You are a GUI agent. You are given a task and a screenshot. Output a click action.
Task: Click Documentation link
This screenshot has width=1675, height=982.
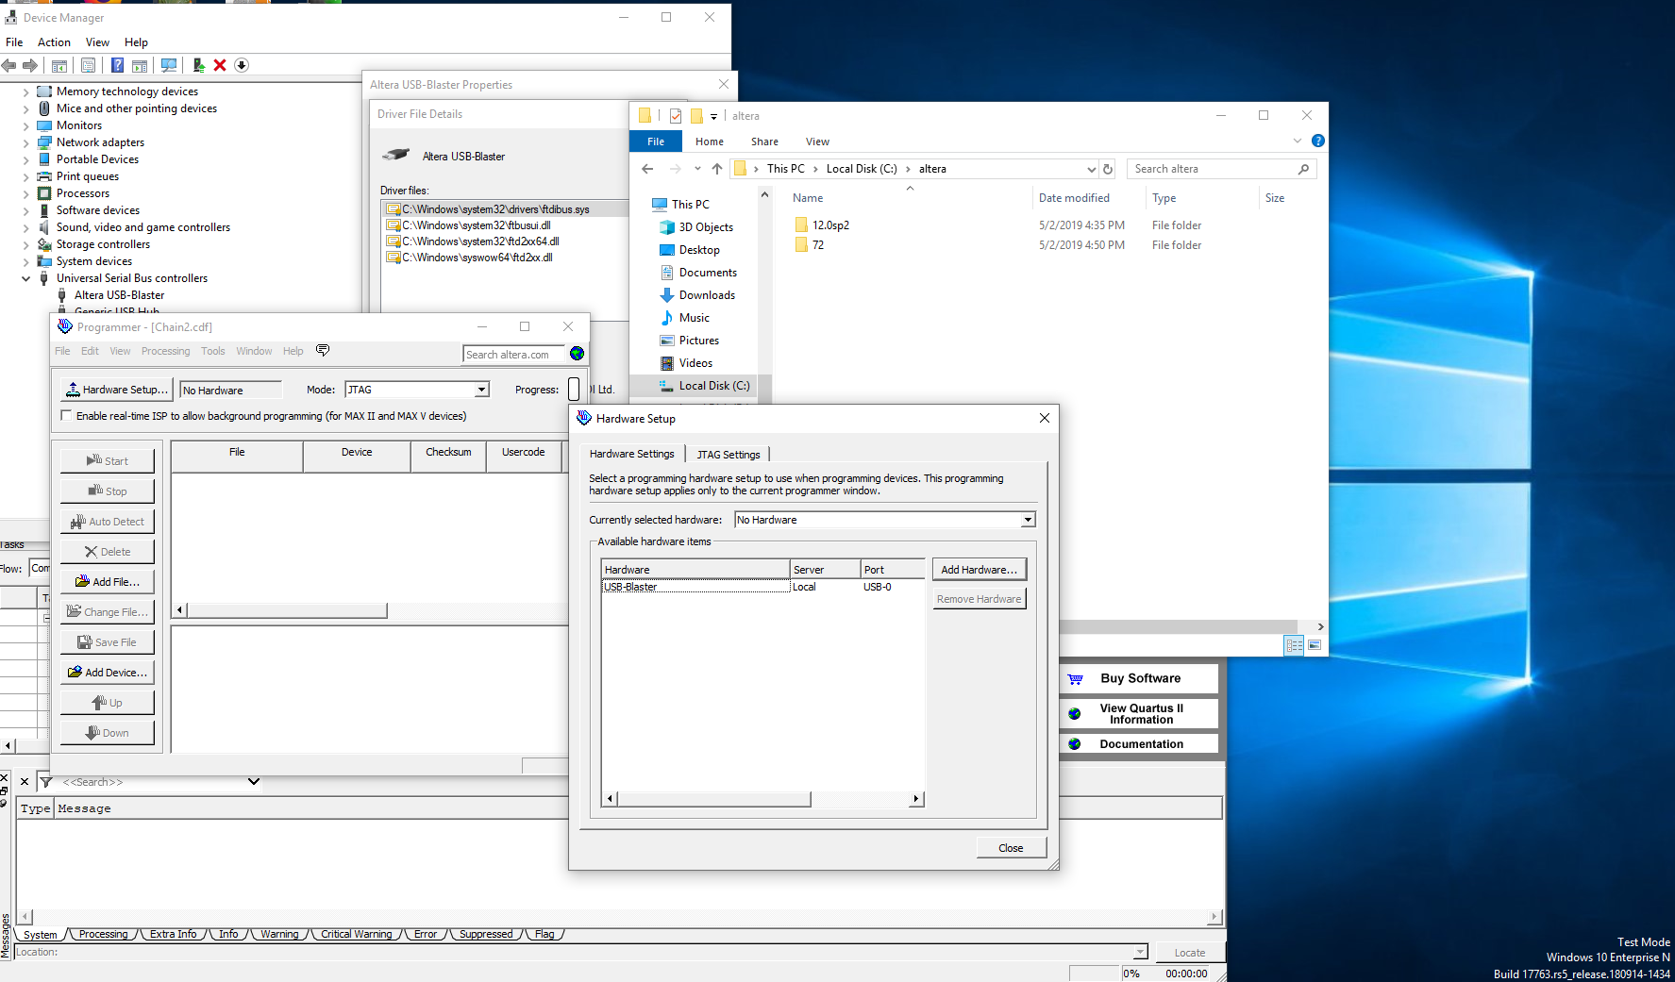(1140, 744)
